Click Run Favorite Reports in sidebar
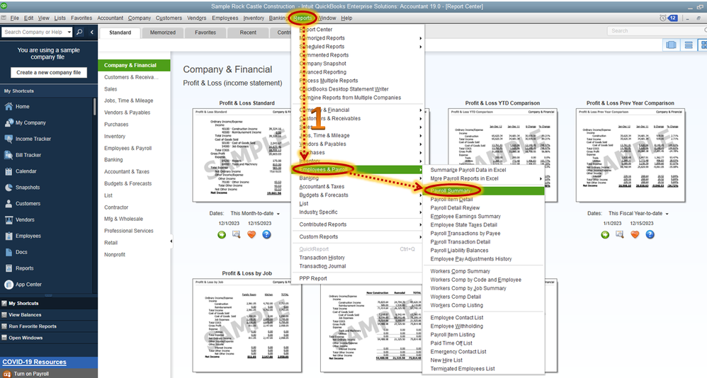The image size is (707, 378). [x=33, y=326]
